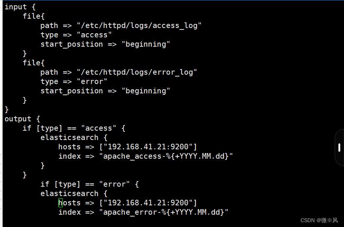Viewport: 344px width, 227px height.
Task: Click the CSDN author watermark text
Action: pyautogui.click(x=319, y=220)
